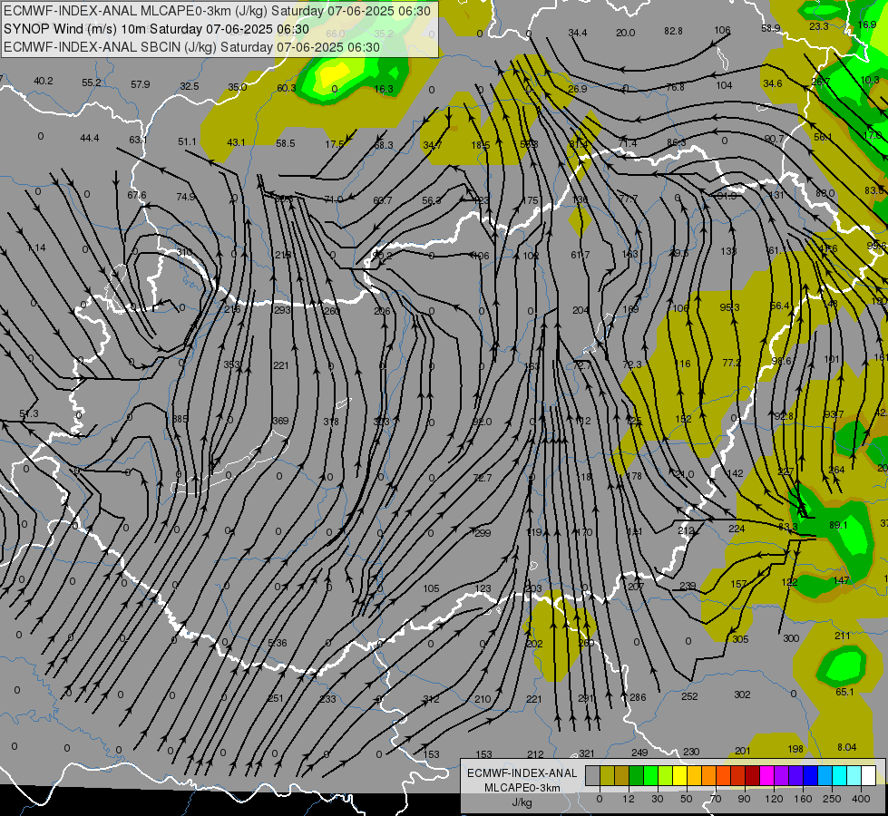Screen dimensions: 888x816
Task: Select the magenta legend swatch
Action: coord(767,775)
